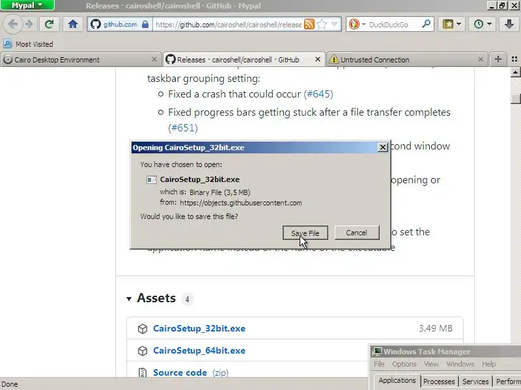Close the Opening CairoSetup_32bit.exe dialog
The height and width of the screenshot is (390, 521).
(x=383, y=148)
